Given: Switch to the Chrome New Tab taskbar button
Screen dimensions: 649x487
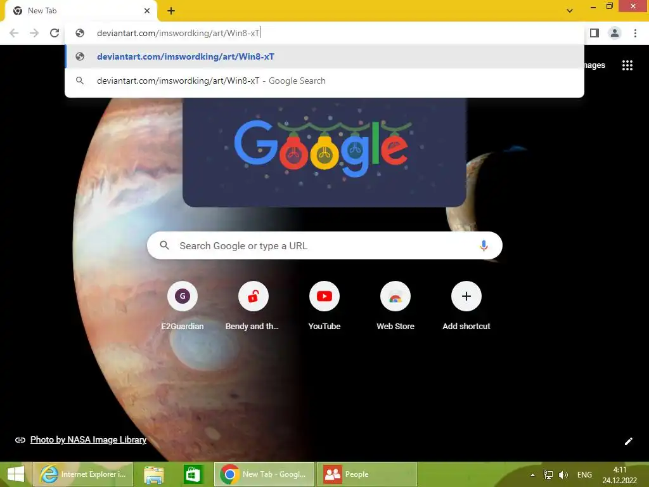Looking at the screenshot, I should pos(264,474).
